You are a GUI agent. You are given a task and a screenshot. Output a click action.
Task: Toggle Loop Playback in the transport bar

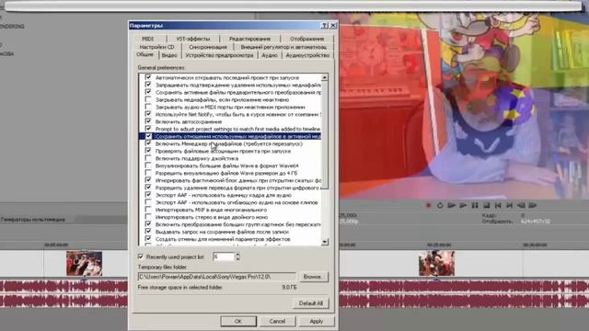[x=440, y=205]
